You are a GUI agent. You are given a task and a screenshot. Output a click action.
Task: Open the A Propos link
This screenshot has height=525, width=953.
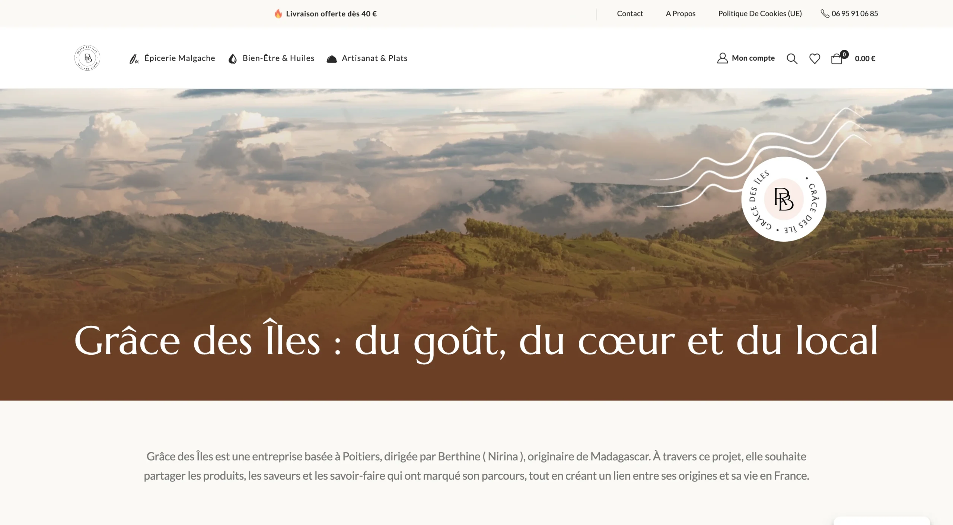pos(681,13)
